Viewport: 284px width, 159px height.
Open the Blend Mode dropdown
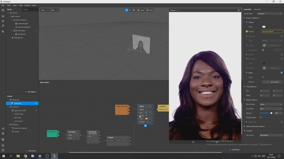(271, 104)
